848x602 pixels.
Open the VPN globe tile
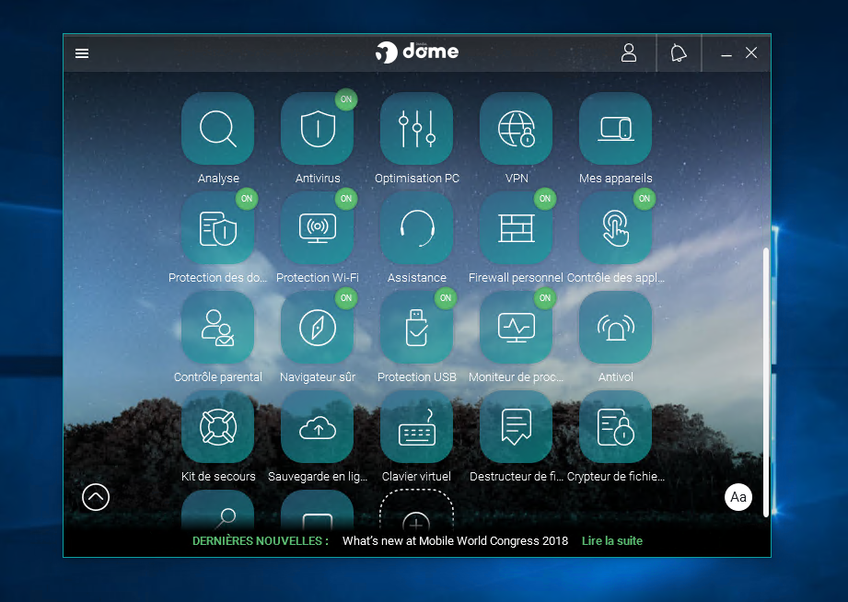point(516,128)
